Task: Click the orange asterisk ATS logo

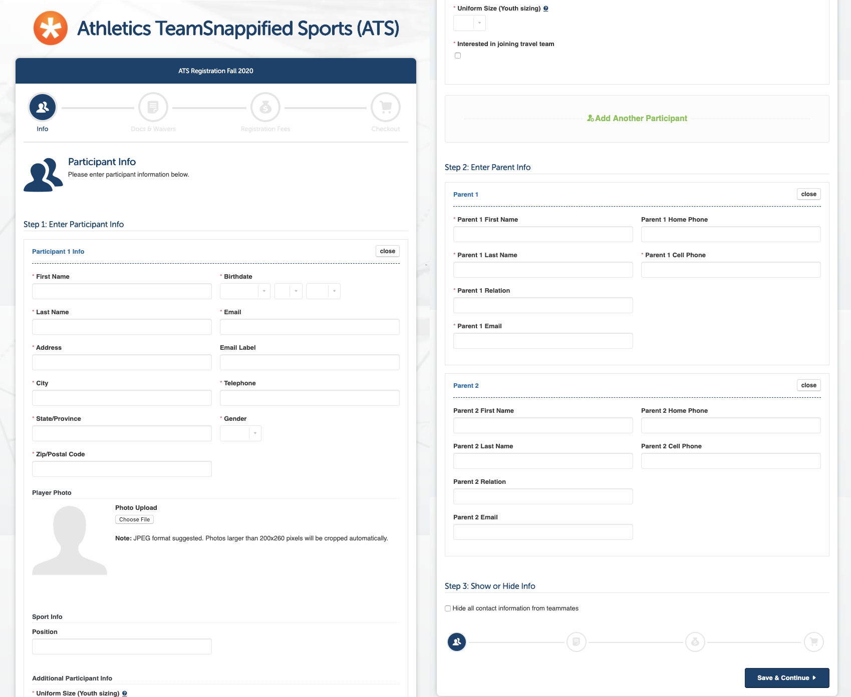Action: [51, 28]
